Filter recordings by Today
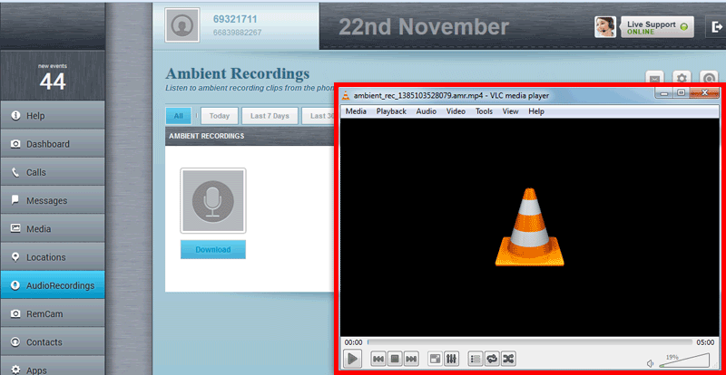726x375 pixels. [220, 116]
